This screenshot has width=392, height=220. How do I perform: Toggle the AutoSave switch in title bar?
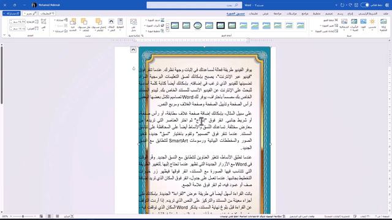[x=364, y=5]
